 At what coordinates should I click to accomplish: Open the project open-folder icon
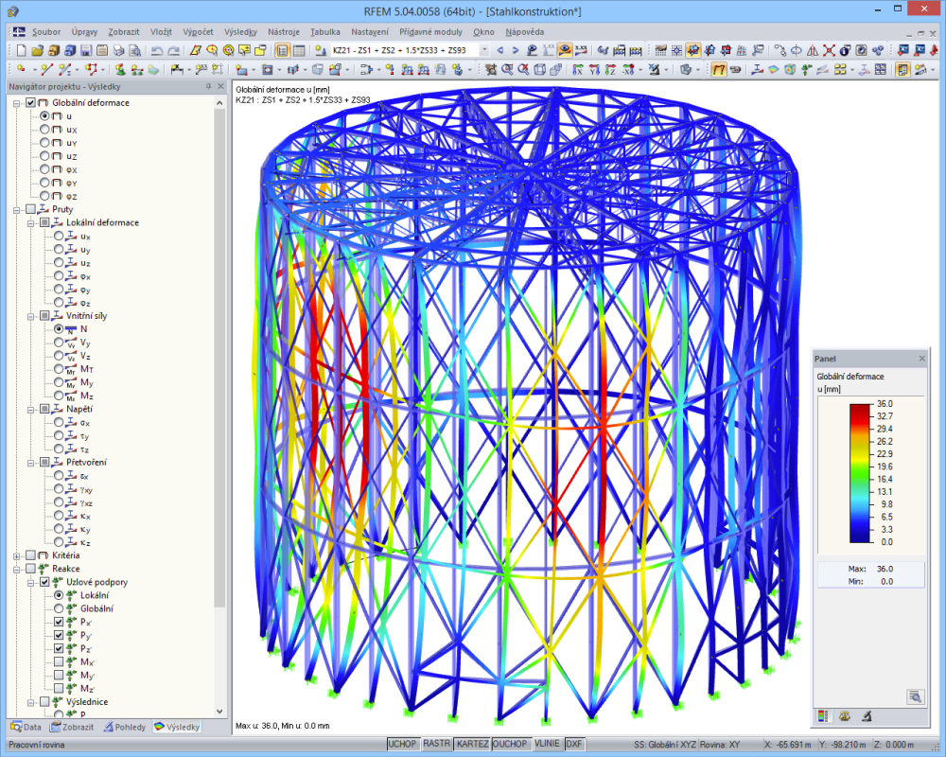(x=40, y=52)
